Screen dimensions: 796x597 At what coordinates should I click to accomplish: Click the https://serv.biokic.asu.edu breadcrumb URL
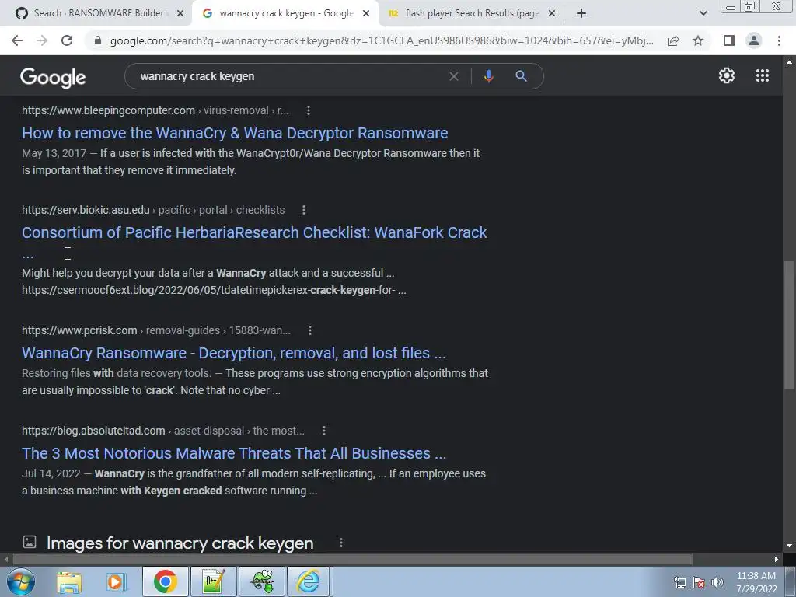[86, 210]
